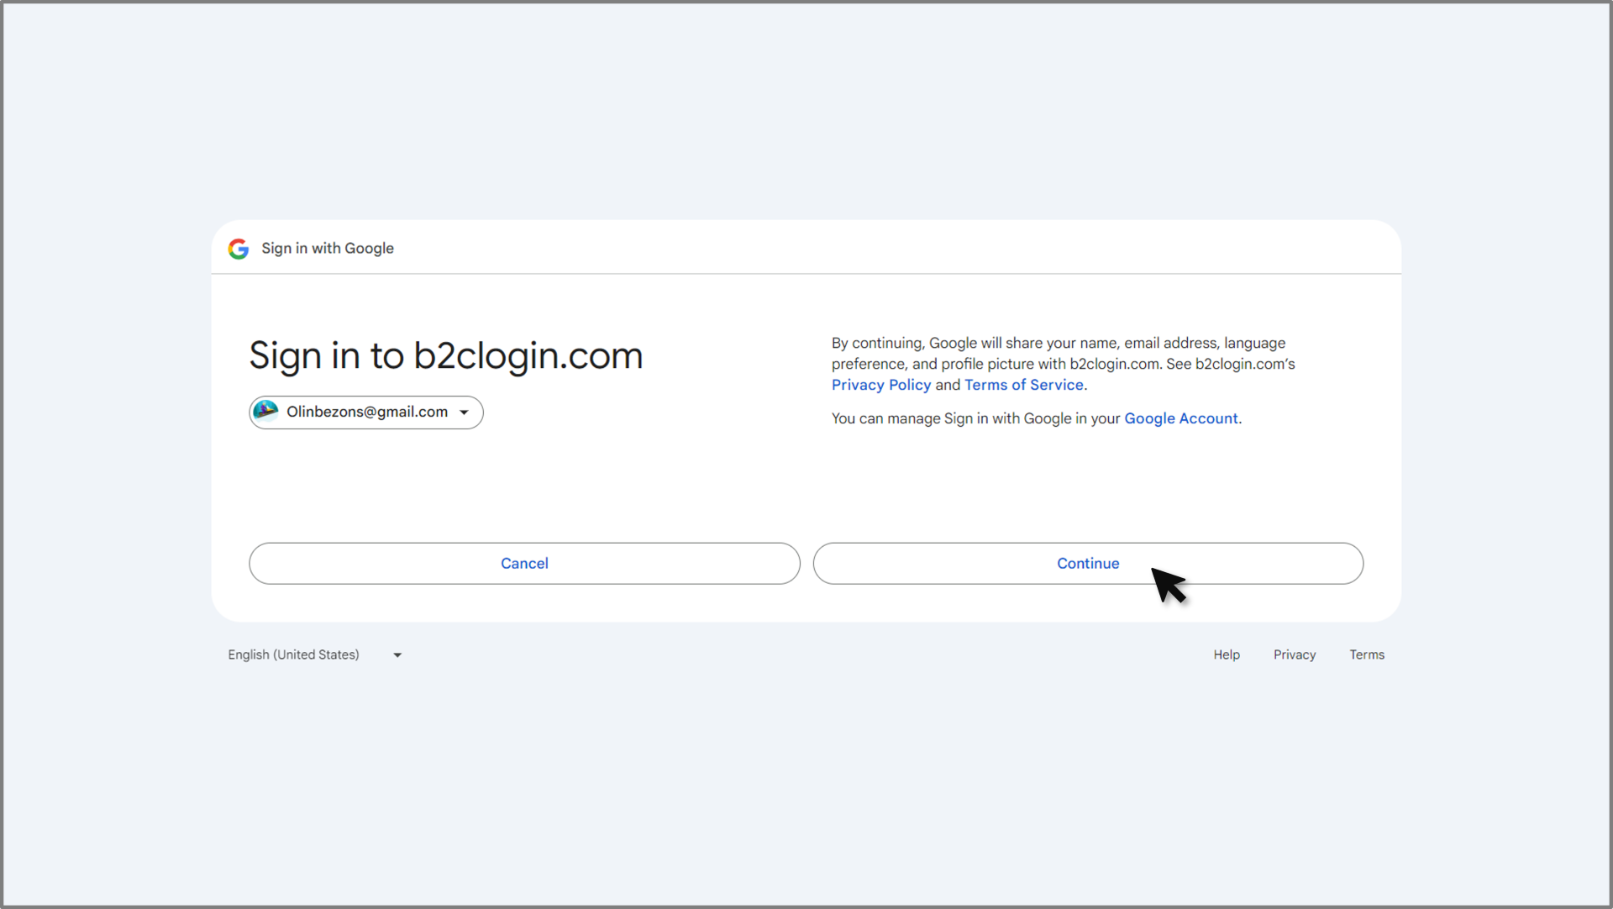Screen dimensions: 1613x909
Task: Expand the language dropdown arrow
Action: coord(397,655)
